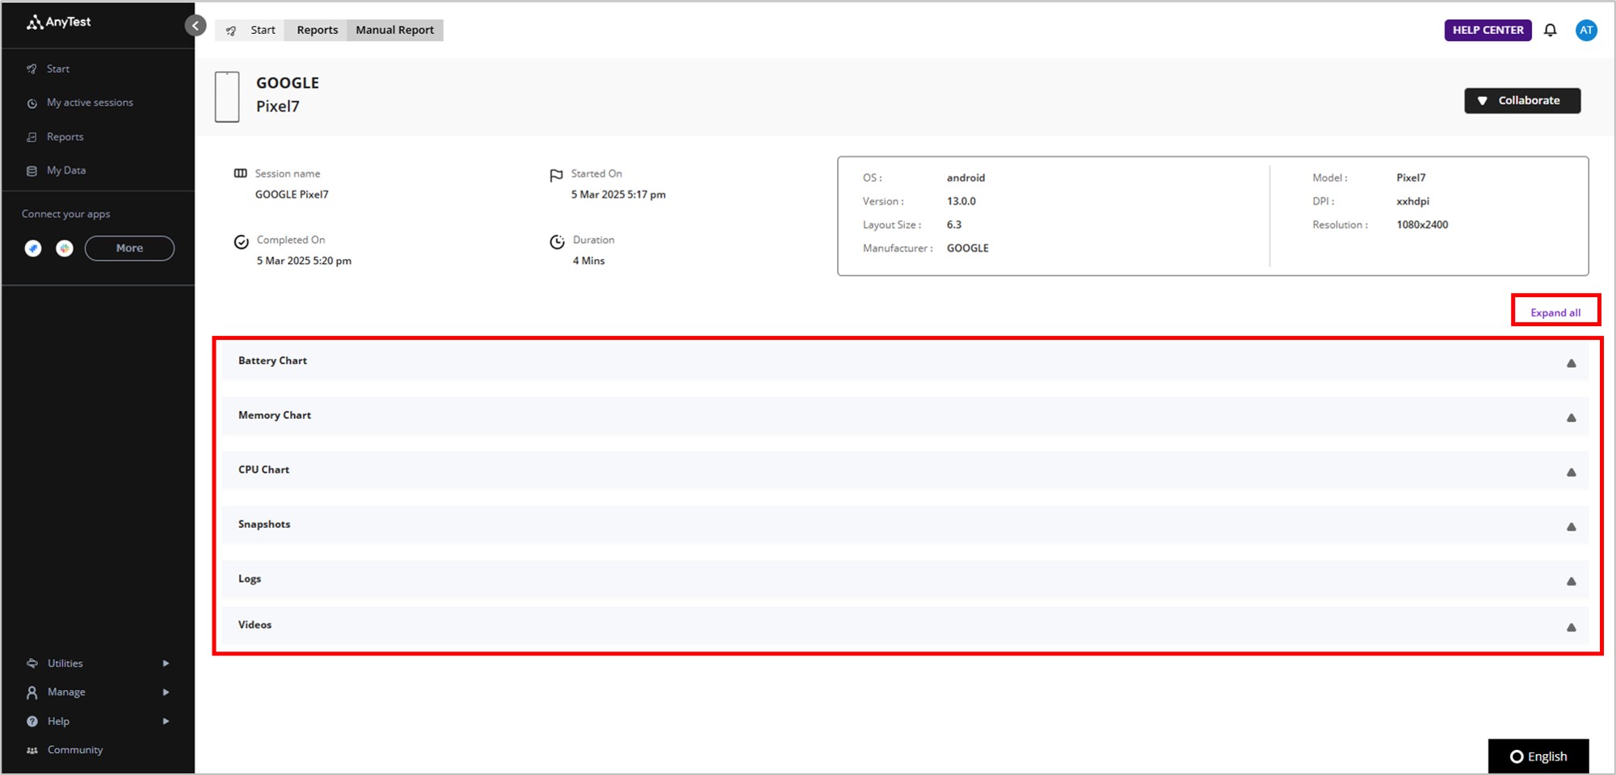Go to Start breadcrumb
This screenshot has width=1616, height=775.
click(x=263, y=30)
